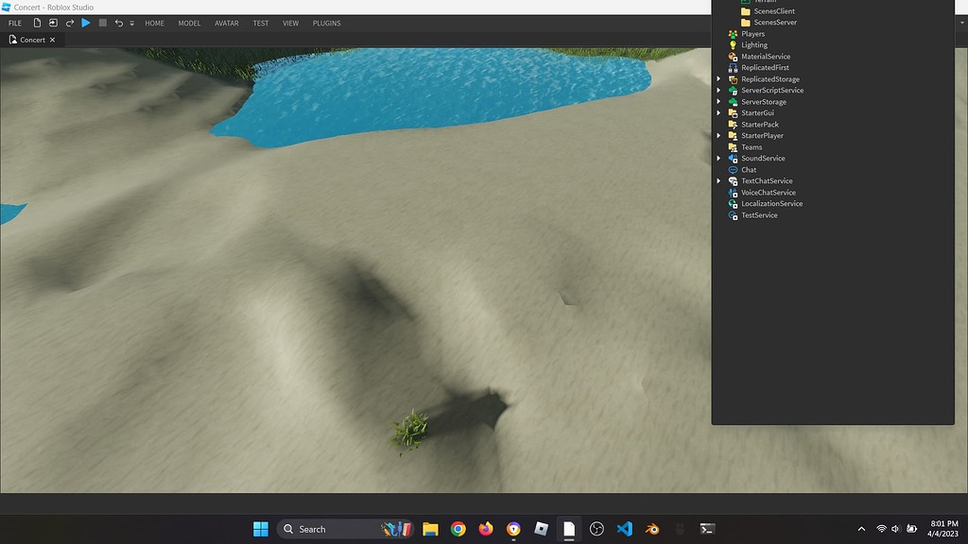This screenshot has height=544, width=968.
Task: Click the Undo arrow in the toolbar
Action: 117,23
